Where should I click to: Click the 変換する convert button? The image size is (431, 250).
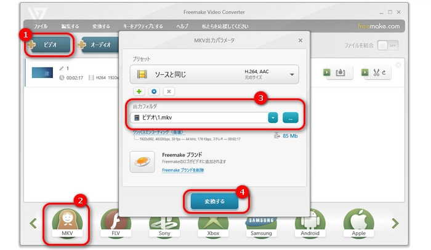point(214,201)
